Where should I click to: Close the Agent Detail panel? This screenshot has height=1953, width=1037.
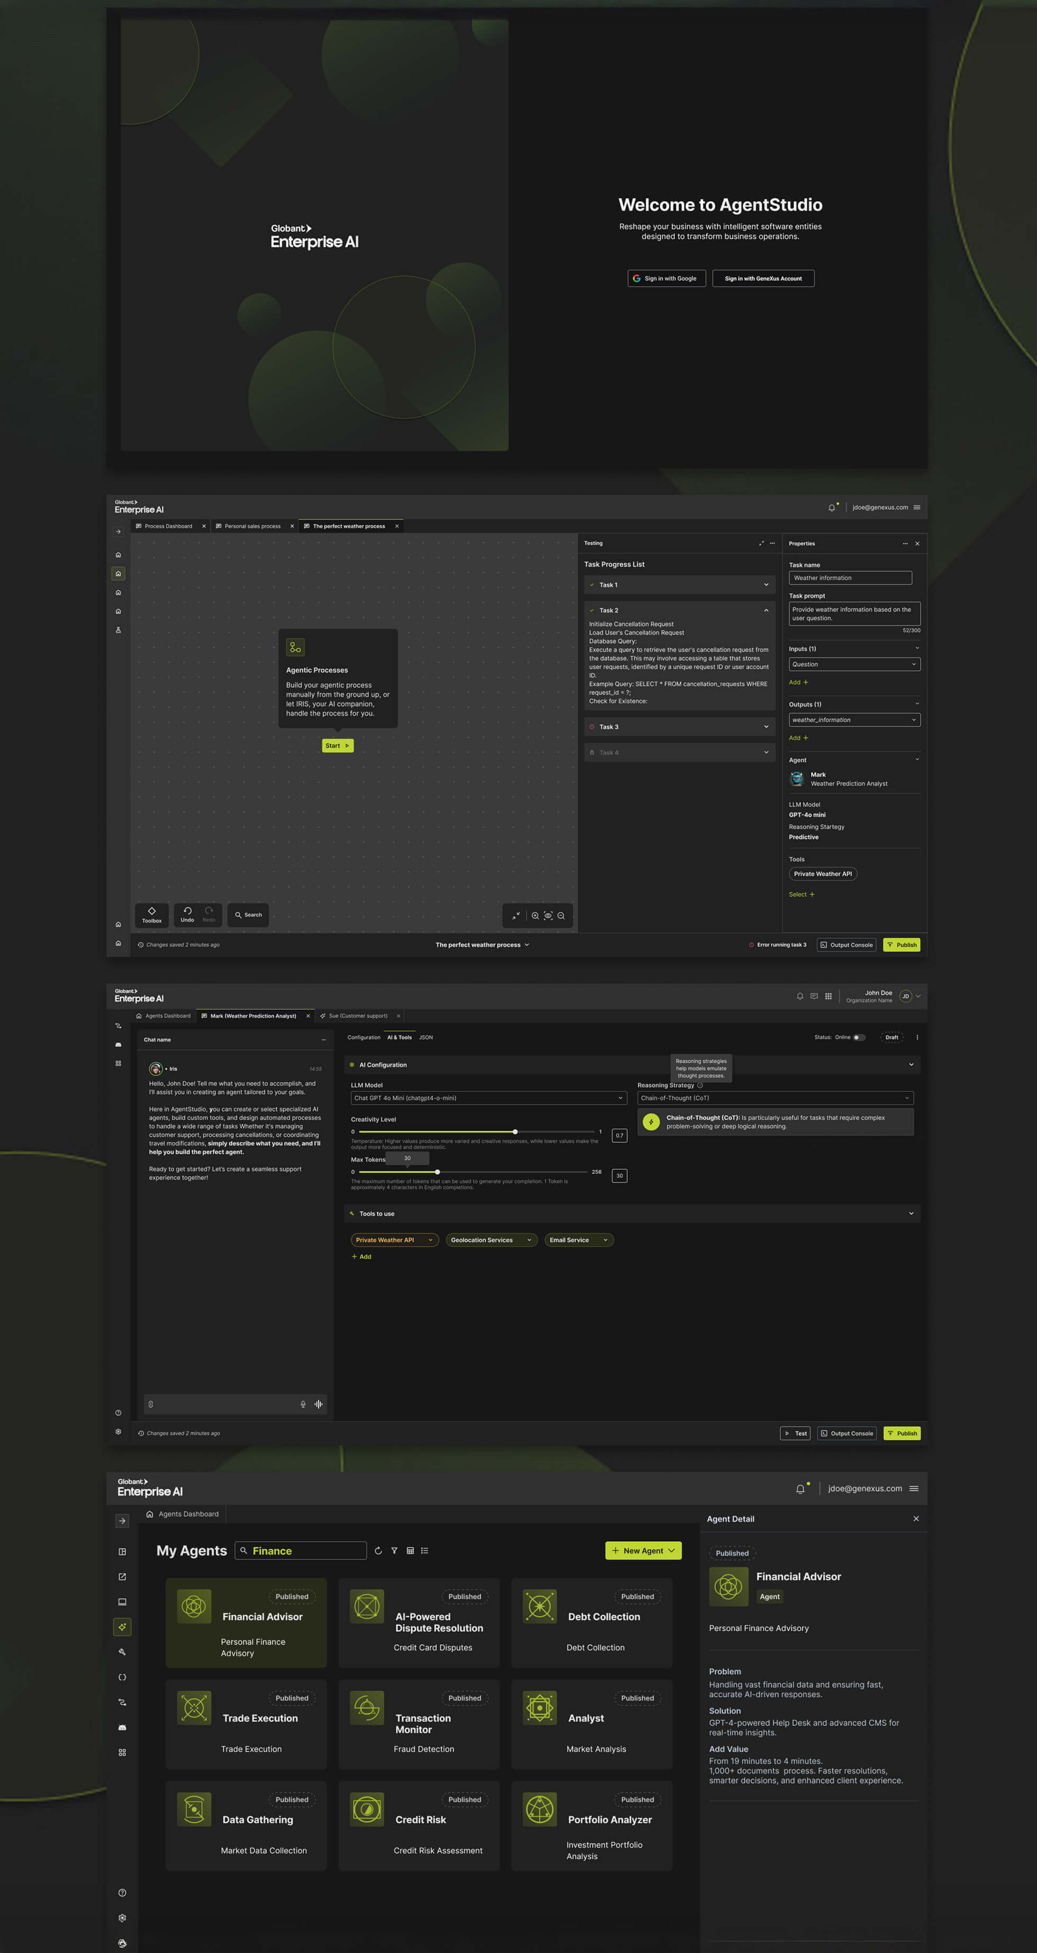pyautogui.click(x=916, y=1518)
